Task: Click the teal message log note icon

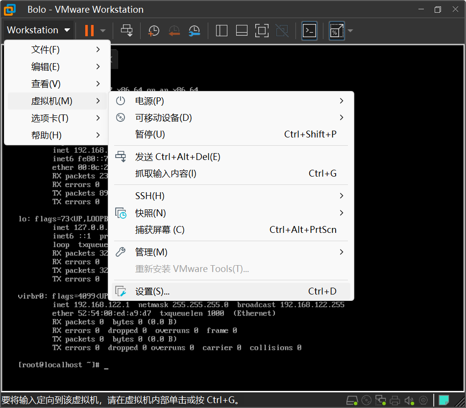Action: tap(444, 400)
